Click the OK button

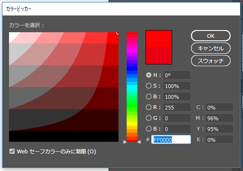coord(211,36)
